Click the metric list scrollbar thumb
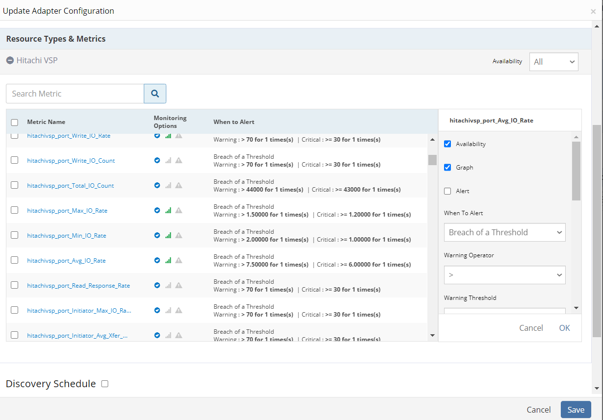Screen dimensions: 603x420 432,160
